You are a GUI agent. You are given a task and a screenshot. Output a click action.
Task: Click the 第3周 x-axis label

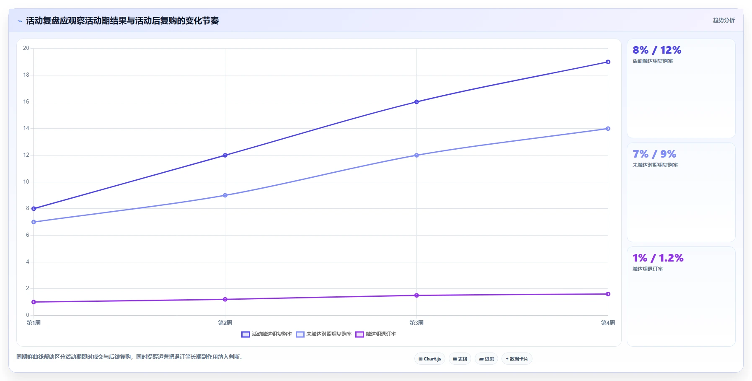[416, 323]
